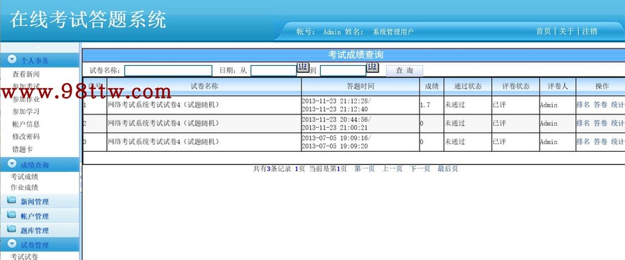Screen dimensions: 625x260
Task: Open the start-date calendar picker icon
Action: 303,67
